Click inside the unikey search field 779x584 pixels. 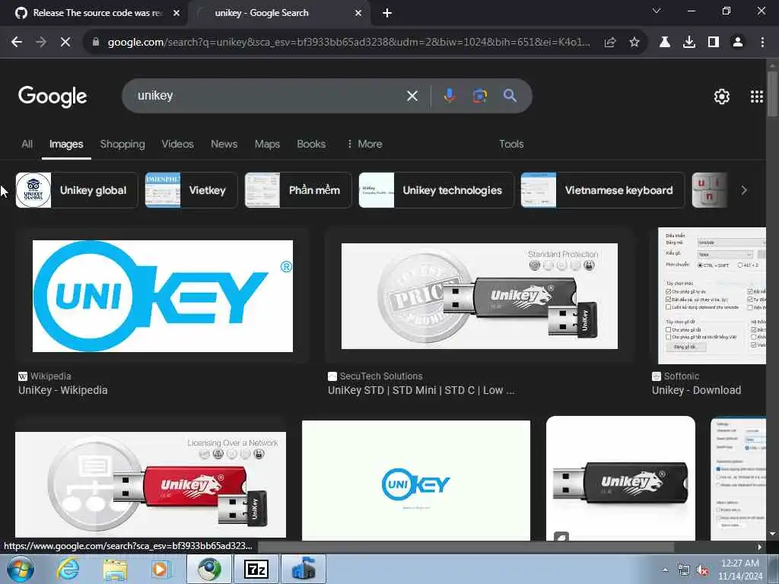tap(269, 96)
